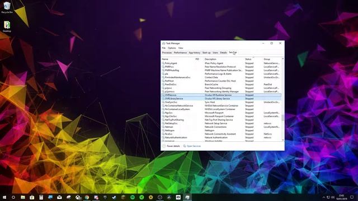The height and width of the screenshot is (201, 358).
Task: Select the p2pimsvc service row
Action: coord(222,92)
